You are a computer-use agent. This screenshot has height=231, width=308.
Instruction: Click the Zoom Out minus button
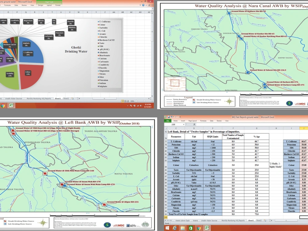[x=136, y=101]
